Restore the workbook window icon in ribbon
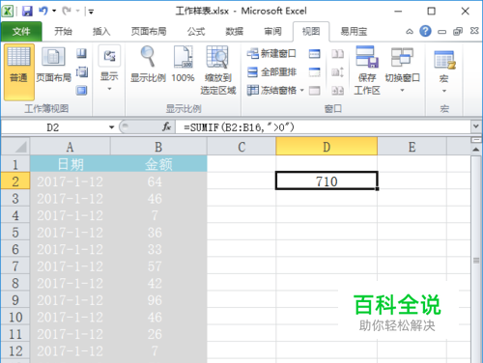This screenshot has width=483, height=363. point(458,31)
